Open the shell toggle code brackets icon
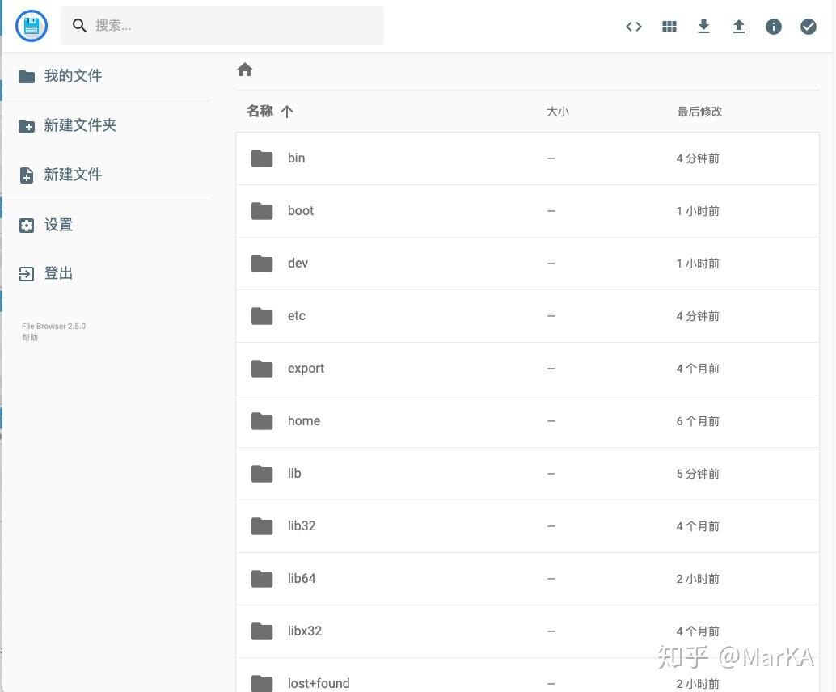 [x=633, y=26]
